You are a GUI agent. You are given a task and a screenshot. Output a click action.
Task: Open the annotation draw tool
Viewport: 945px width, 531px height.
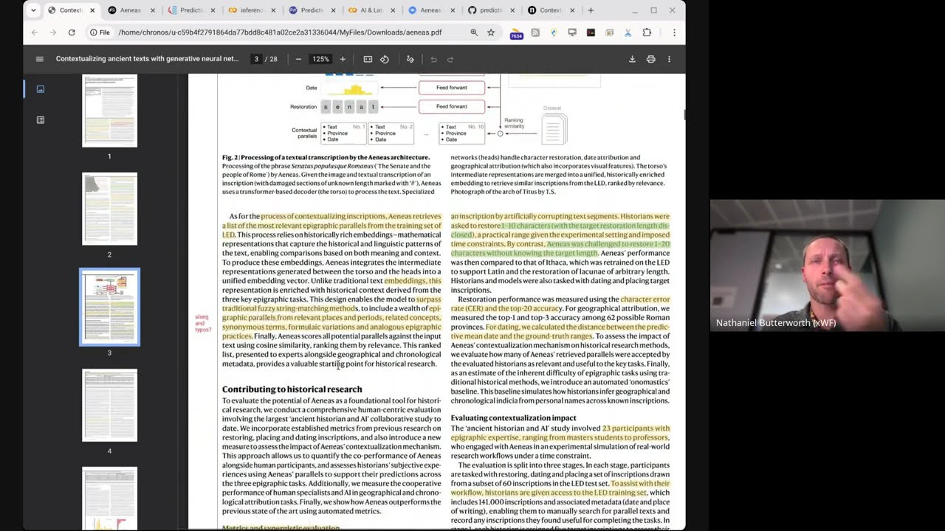tap(410, 59)
